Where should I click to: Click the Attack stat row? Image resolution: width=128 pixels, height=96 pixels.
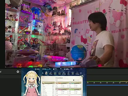(48, 87)
